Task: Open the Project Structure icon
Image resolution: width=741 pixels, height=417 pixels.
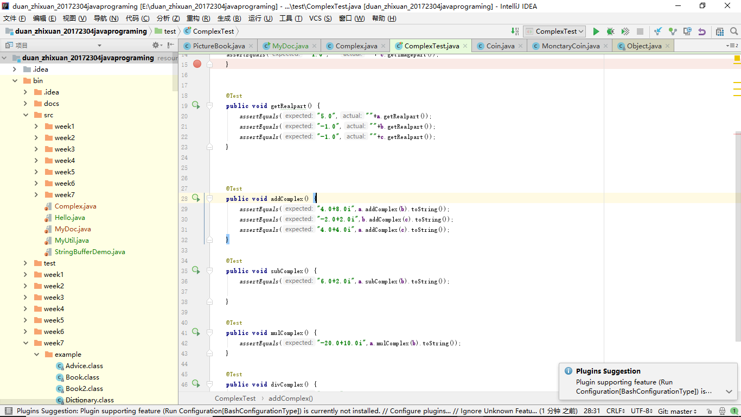Action: coord(720,31)
